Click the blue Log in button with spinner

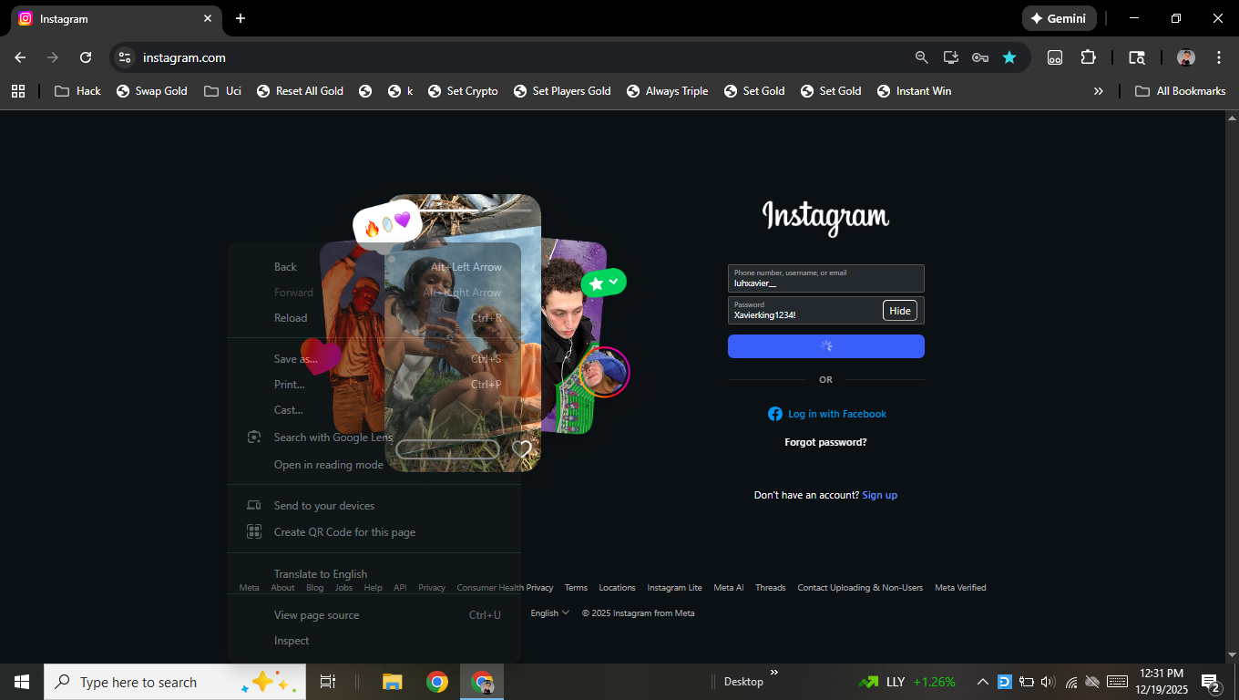825,346
